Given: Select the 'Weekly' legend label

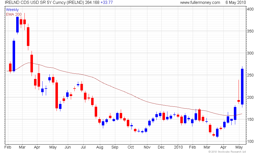Looking at the screenshot, I should [x=12, y=10].
